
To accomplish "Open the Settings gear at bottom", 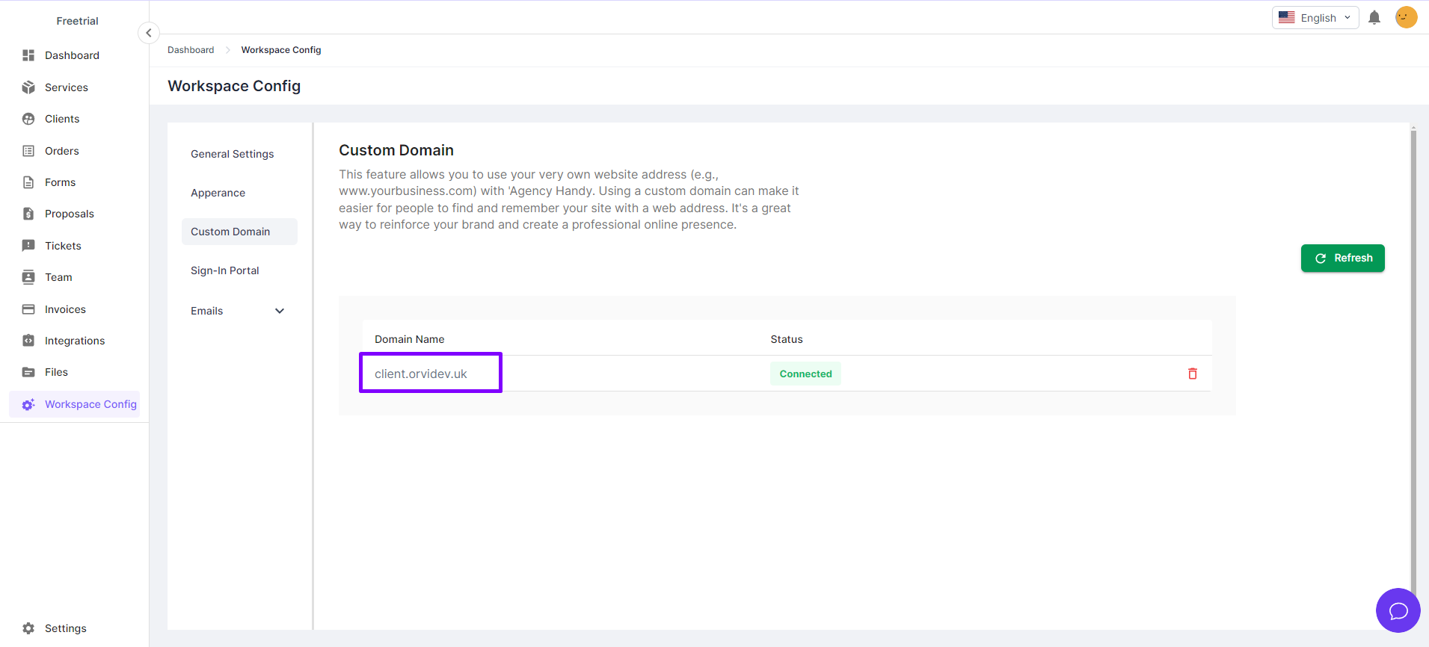I will click(28, 628).
